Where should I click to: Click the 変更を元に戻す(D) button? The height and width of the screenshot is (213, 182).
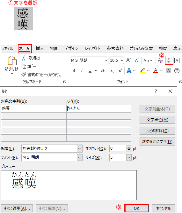point(157,142)
